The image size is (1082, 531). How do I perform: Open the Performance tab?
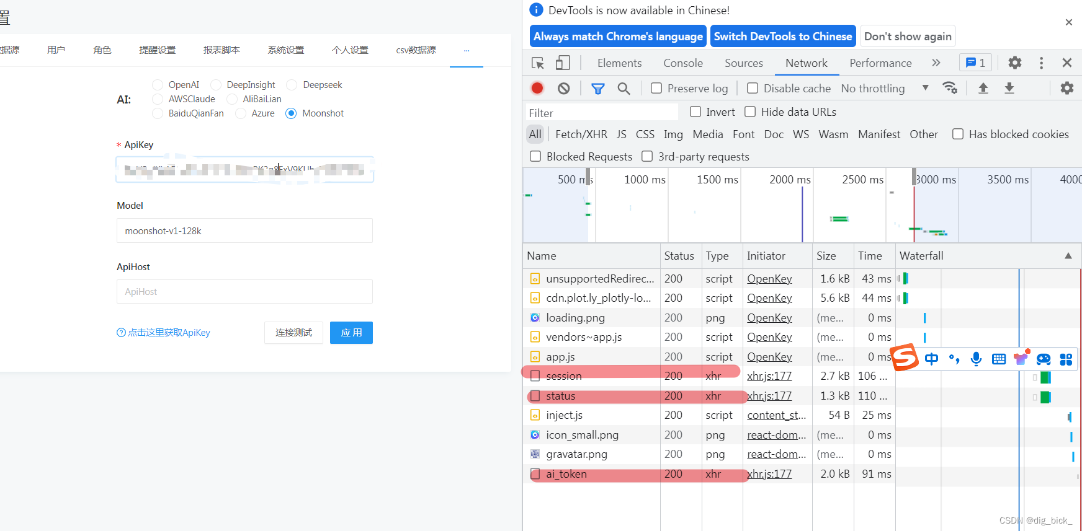pyautogui.click(x=880, y=63)
